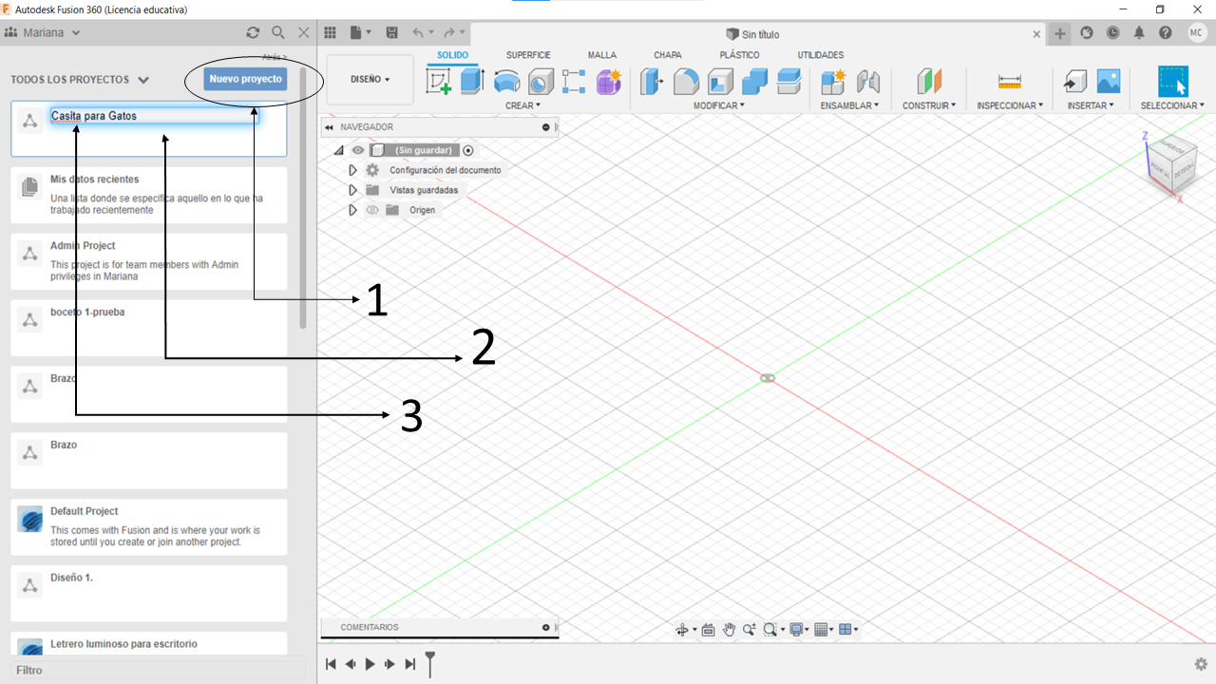The height and width of the screenshot is (684, 1216).
Task: Switch to the PLÁSTICO tab
Action: tap(739, 55)
